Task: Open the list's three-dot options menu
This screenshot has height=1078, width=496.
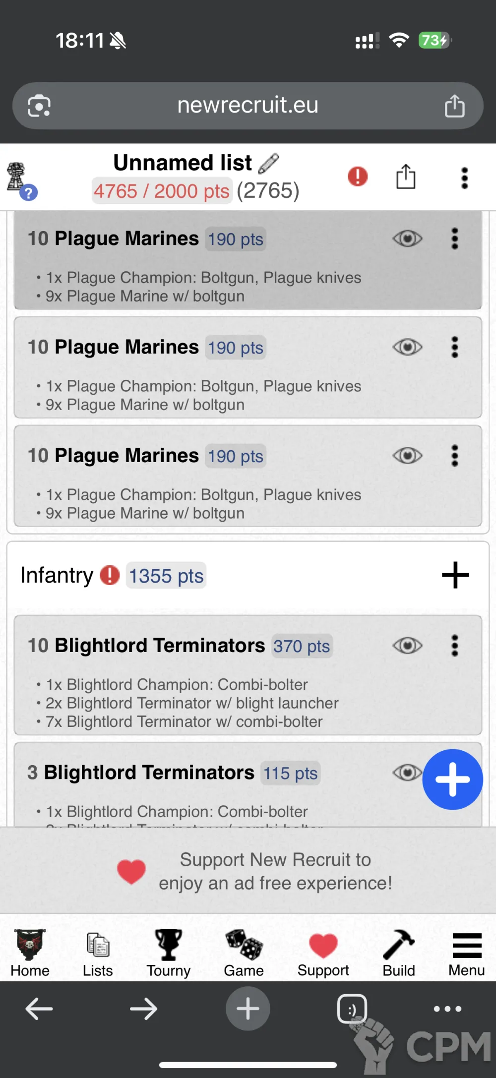Action: (464, 178)
